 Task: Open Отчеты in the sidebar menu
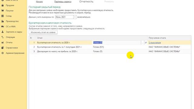[9, 42]
